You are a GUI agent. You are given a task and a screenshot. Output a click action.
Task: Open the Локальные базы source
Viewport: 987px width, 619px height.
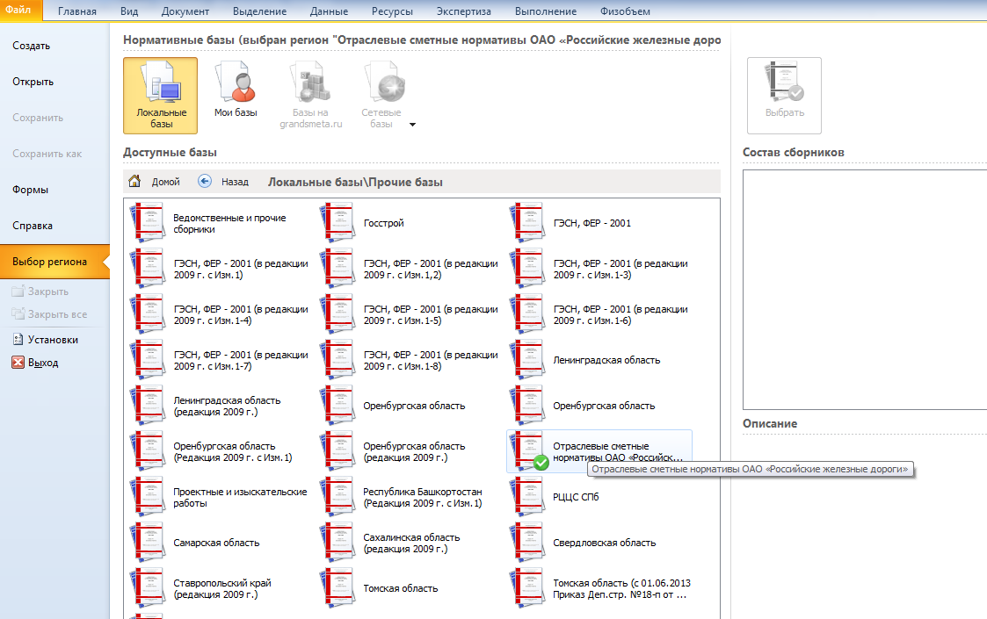tap(161, 96)
